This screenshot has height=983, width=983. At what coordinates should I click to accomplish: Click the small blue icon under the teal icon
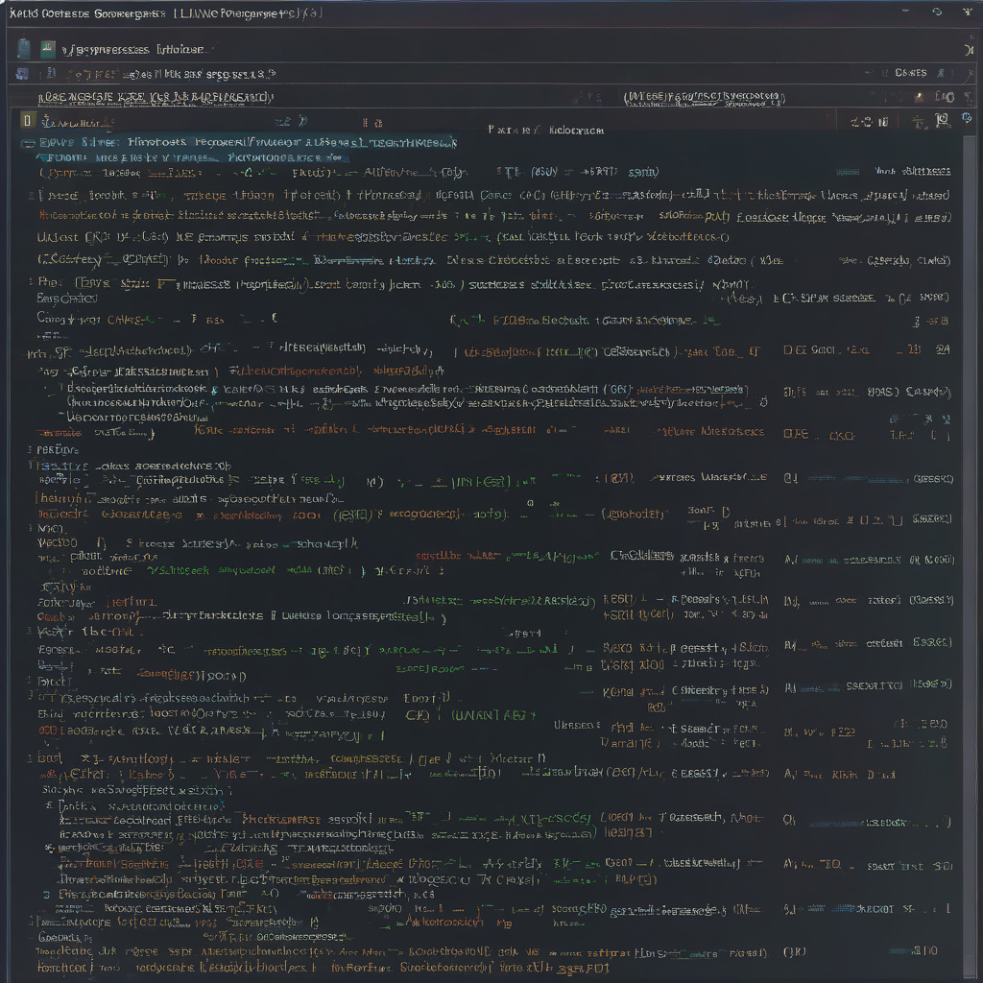pos(22,74)
